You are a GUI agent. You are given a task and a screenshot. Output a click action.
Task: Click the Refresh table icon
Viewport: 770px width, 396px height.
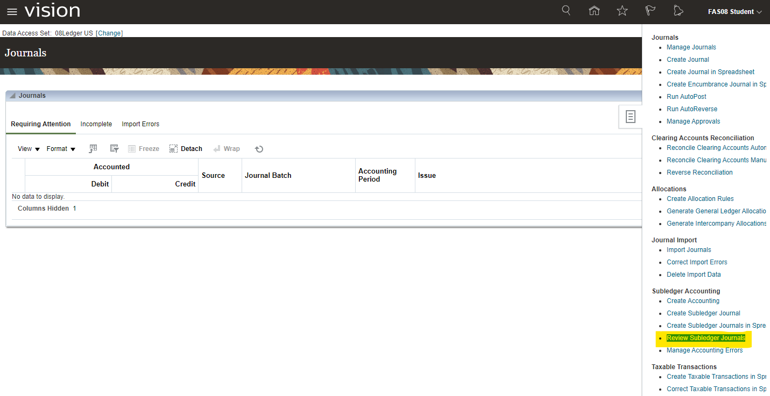tap(259, 149)
